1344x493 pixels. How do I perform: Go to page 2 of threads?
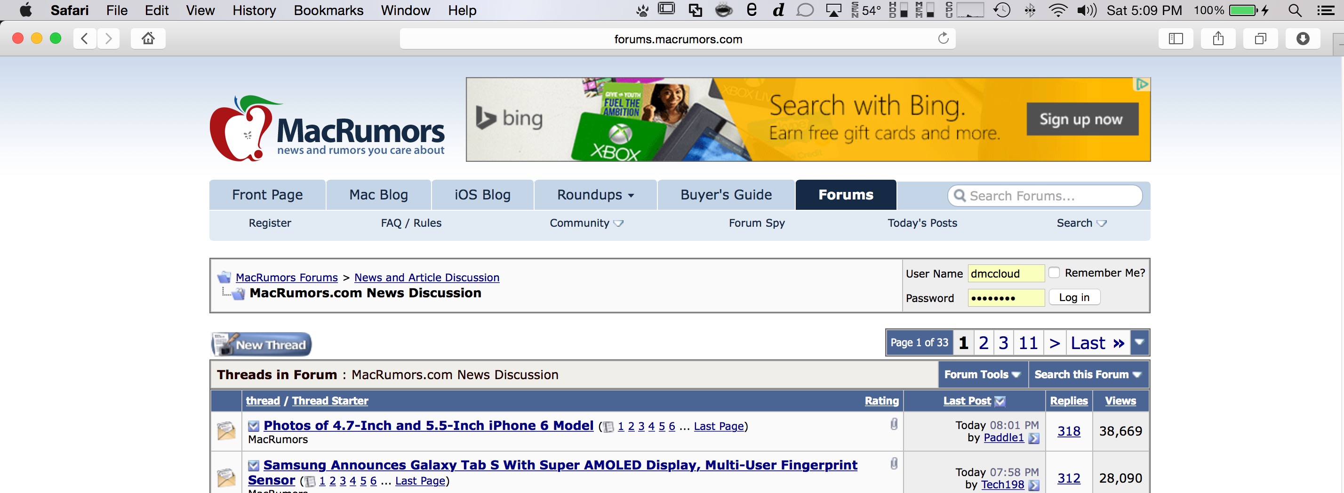(x=984, y=343)
